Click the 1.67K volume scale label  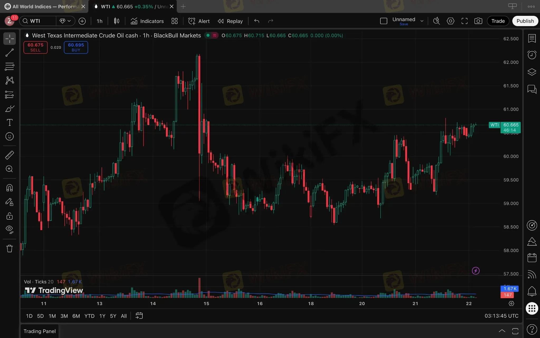click(510, 289)
